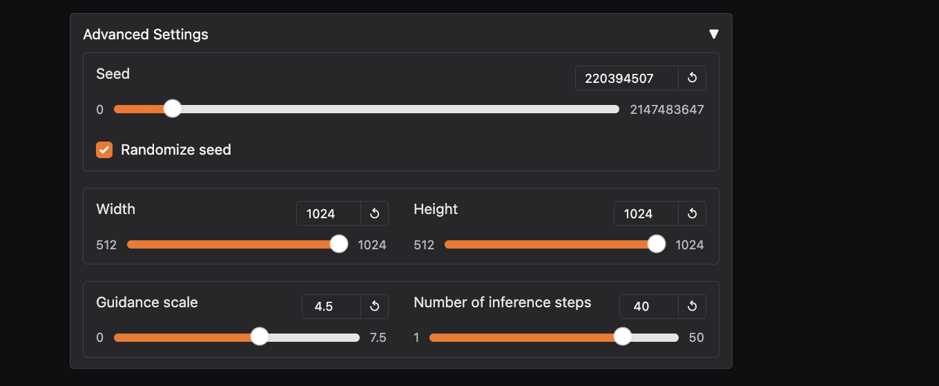This screenshot has height=386, width=939.
Task: Reset the Guidance scale value
Action: pos(374,307)
